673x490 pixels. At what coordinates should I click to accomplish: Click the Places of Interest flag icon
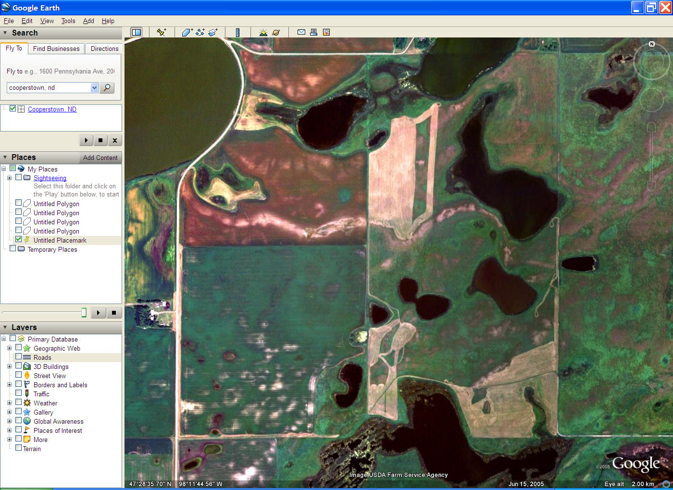click(27, 430)
